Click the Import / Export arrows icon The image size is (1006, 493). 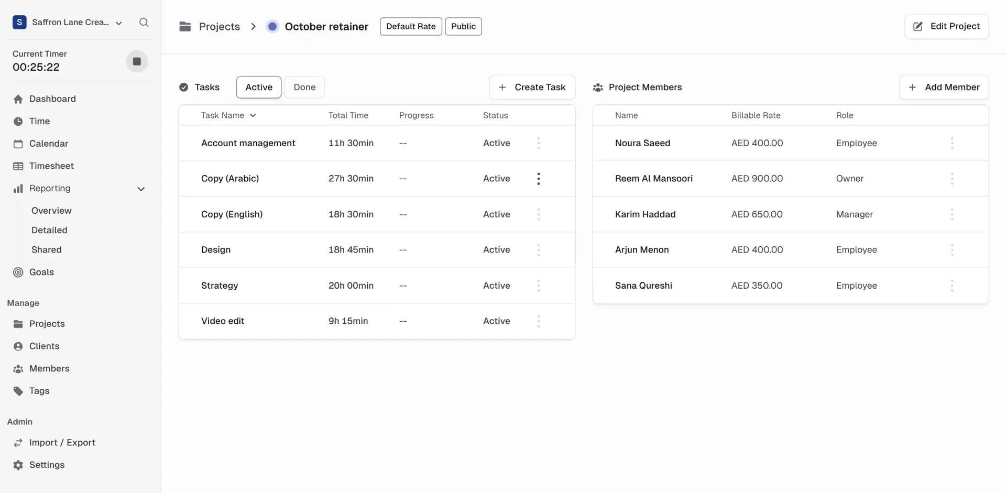18,443
